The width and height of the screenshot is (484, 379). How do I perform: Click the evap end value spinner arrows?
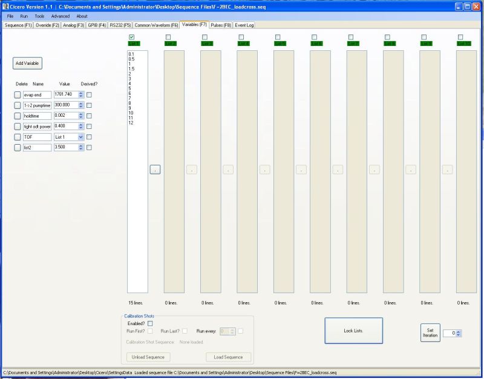pyautogui.click(x=81, y=95)
